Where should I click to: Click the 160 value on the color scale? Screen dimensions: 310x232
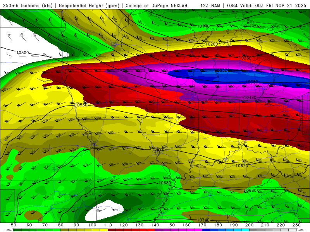[x=186, y=225]
